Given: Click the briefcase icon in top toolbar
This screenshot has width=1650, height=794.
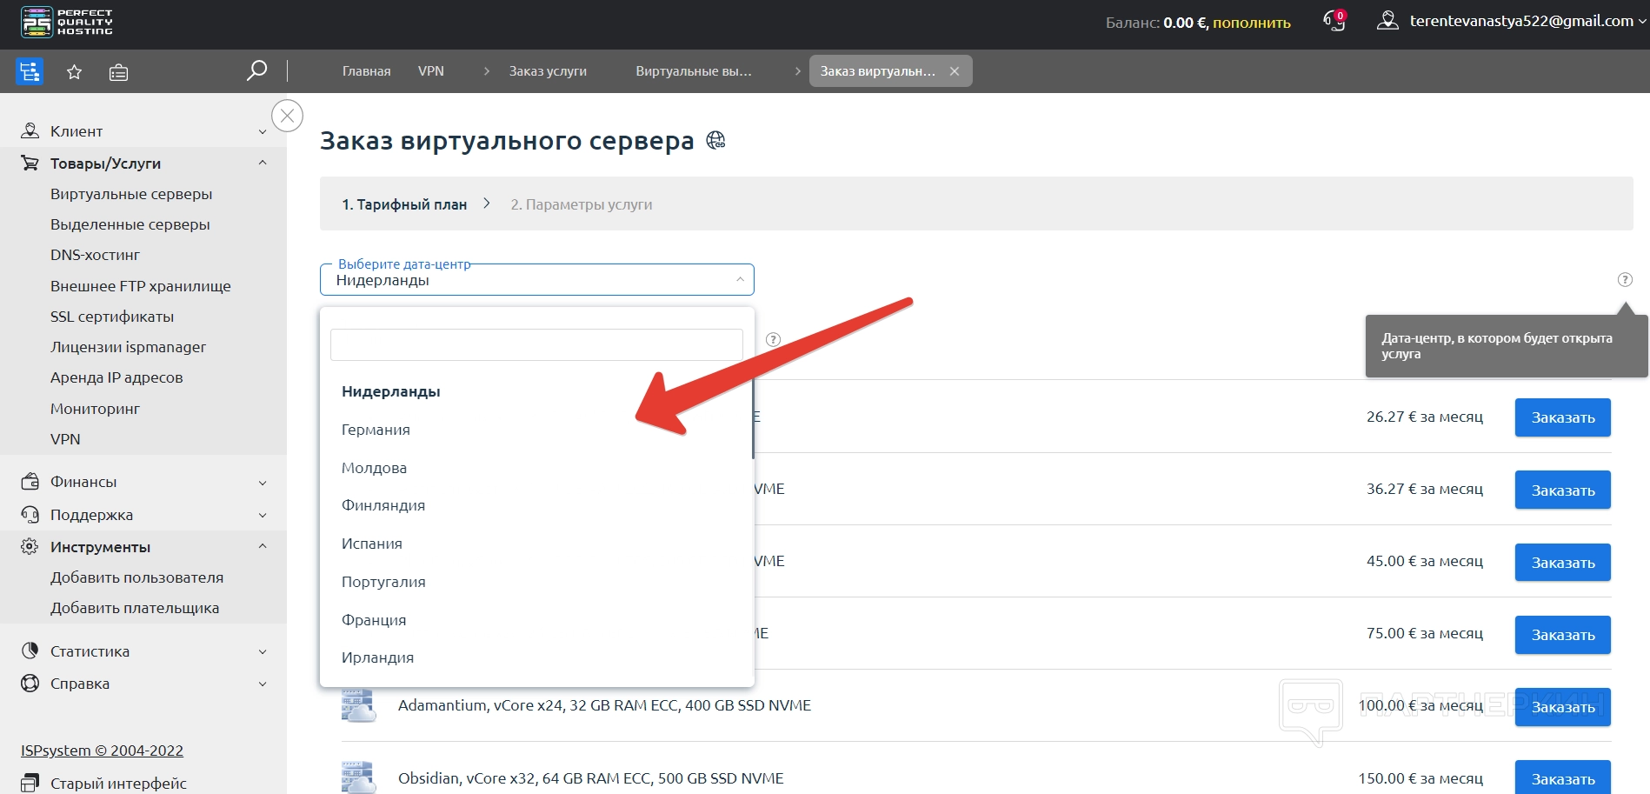Looking at the screenshot, I should pos(118,72).
